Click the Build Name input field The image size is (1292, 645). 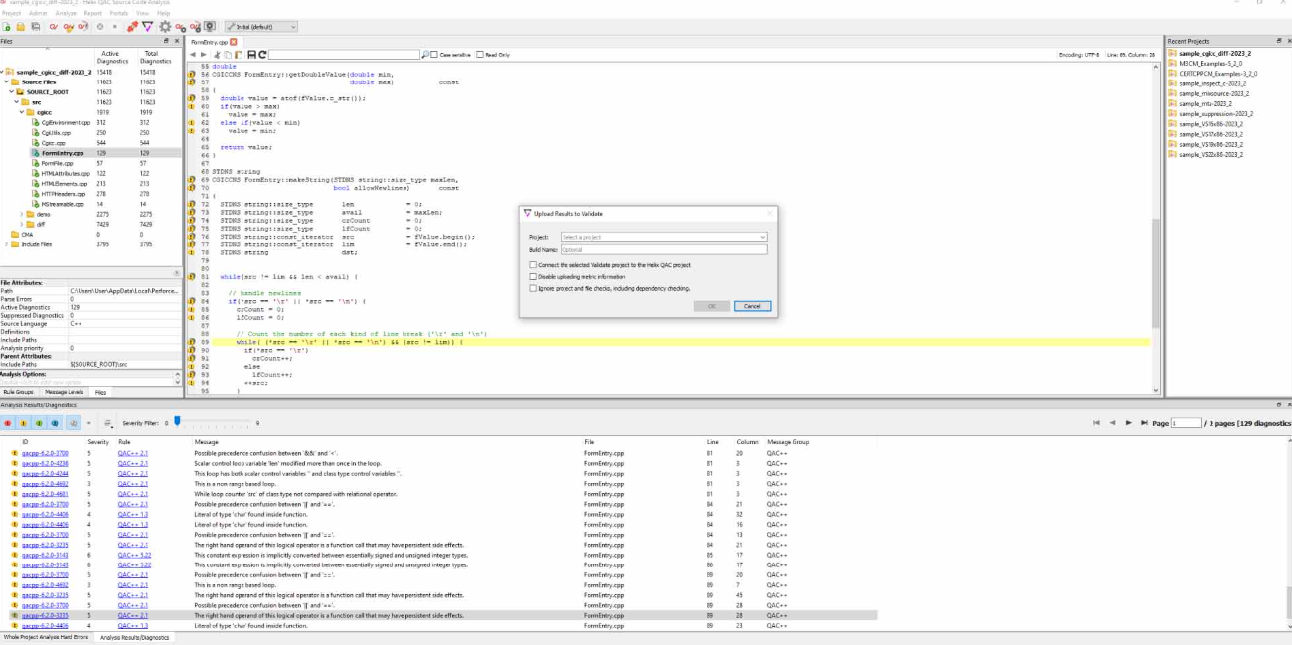point(663,249)
